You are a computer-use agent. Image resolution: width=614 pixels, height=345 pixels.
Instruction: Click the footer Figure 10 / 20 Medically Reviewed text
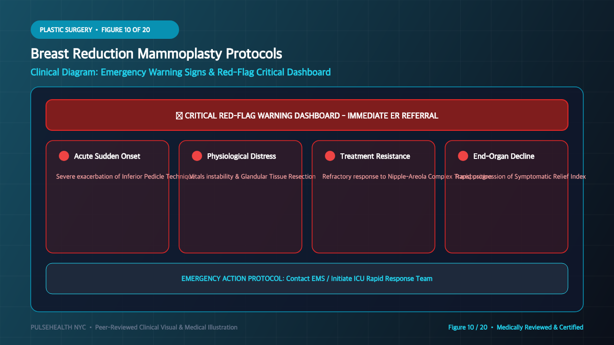(516, 327)
